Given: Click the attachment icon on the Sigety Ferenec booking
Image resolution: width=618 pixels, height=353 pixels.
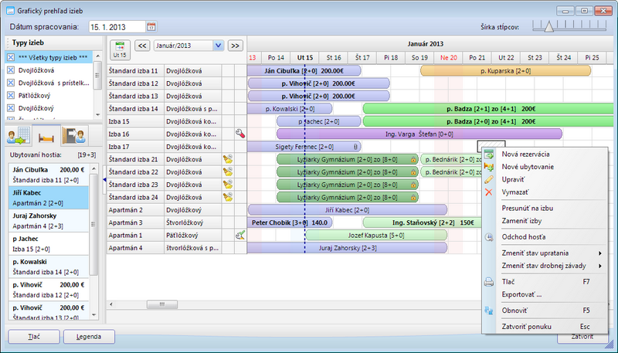Looking at the screenshot, I should click(355, 147).
